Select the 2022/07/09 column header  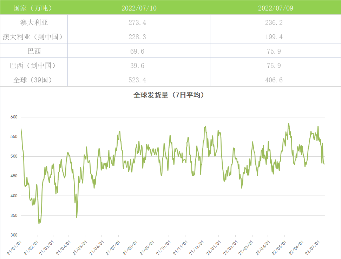(275, 8)
